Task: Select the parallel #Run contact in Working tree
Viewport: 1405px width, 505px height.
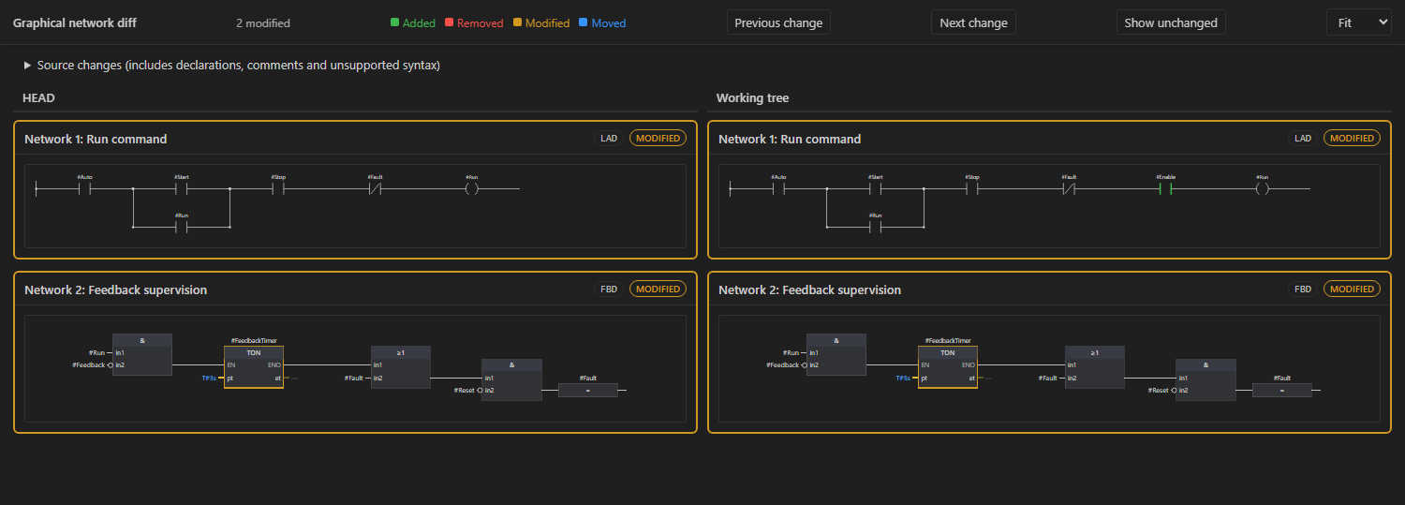Action: pyautogui.click(x=876, y=227)
